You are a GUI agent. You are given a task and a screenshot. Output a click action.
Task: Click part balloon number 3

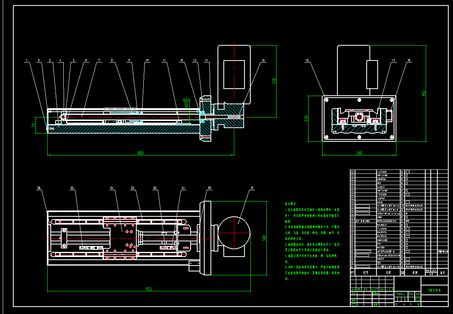[x=50, y=61]
